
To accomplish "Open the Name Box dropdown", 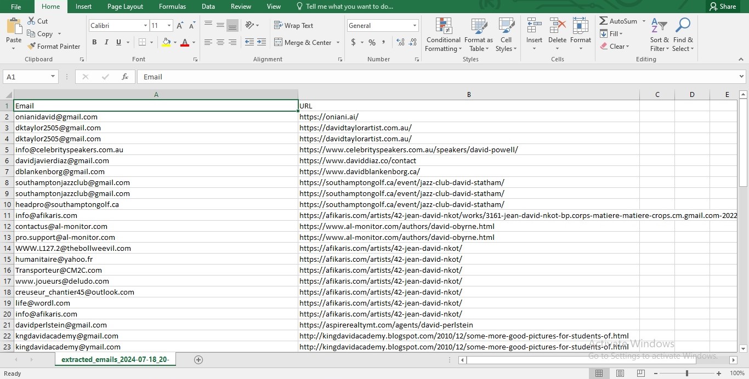I will coord(53,77).
